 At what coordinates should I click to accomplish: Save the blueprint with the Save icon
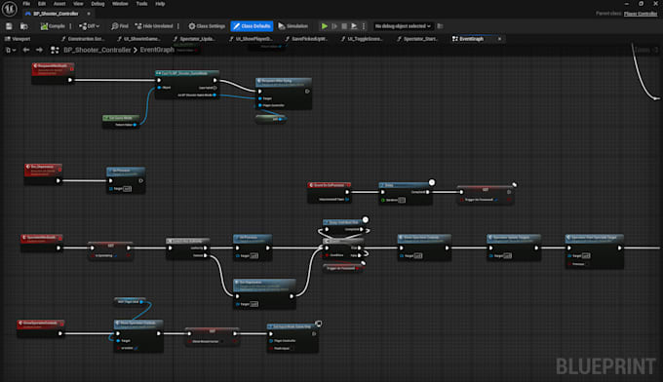[9, 26]
